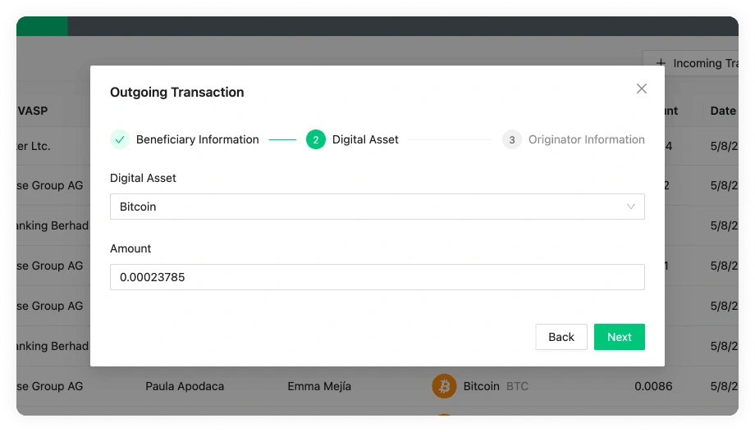755x432 pixels.
Task: Go to Beneficiary Information step label
Action: click(x=197, y=139)
